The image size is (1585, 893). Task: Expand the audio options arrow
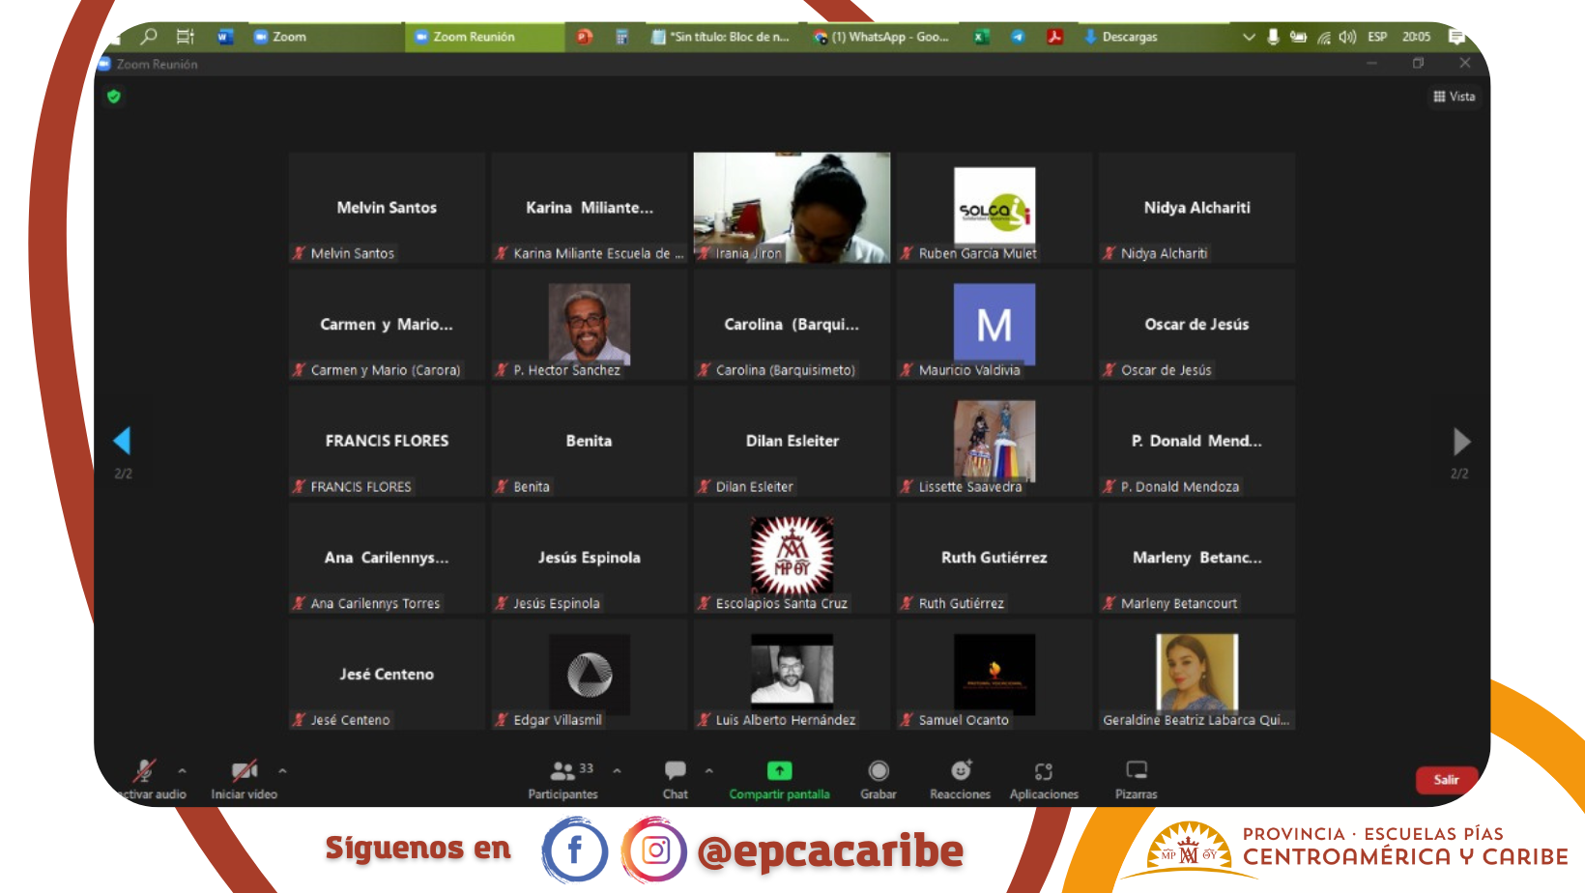(182, 771)
